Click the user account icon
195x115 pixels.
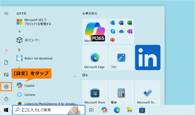coord(6,50)
